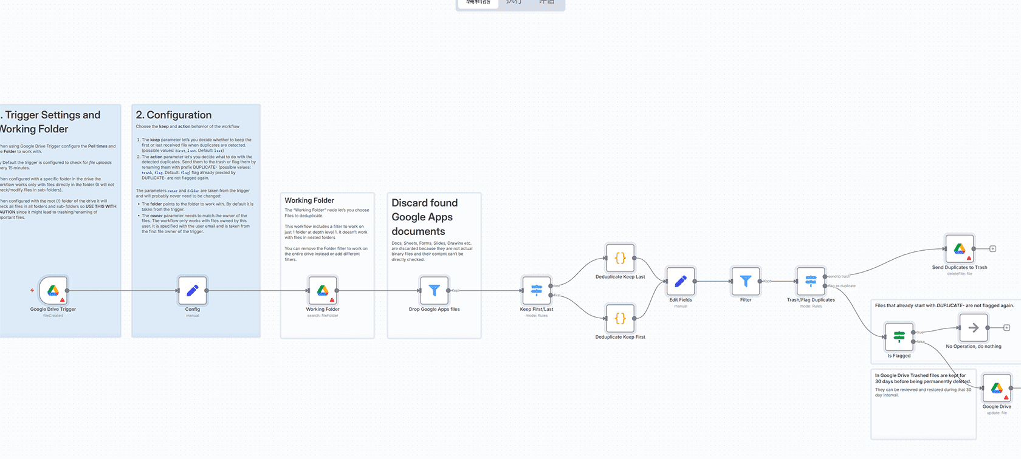Open the Deduplicate Keep First code node

(x=620, y=318)
